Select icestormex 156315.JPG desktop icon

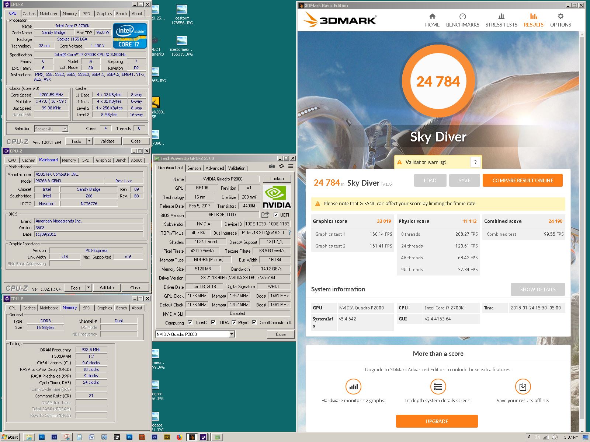[x=182, y=46]
